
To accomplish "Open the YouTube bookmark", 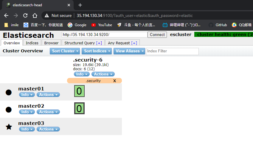I will tap(102, 25).
